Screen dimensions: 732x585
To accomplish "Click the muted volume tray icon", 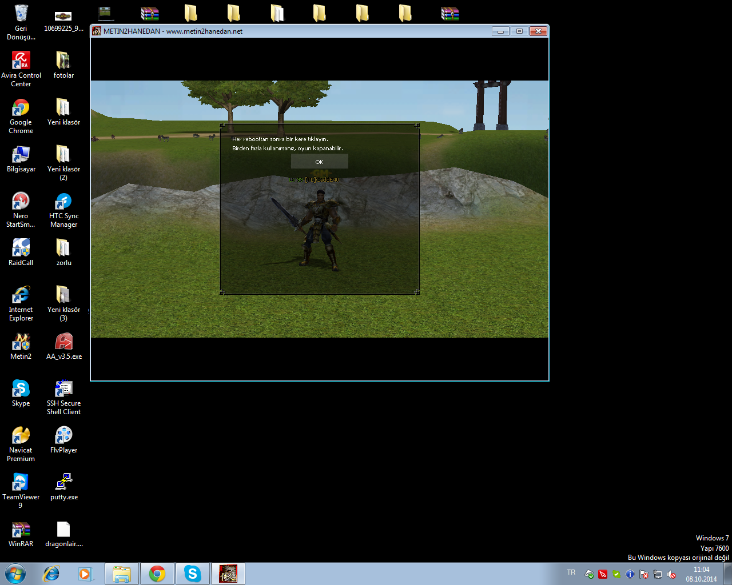I will tap(671, 574).
